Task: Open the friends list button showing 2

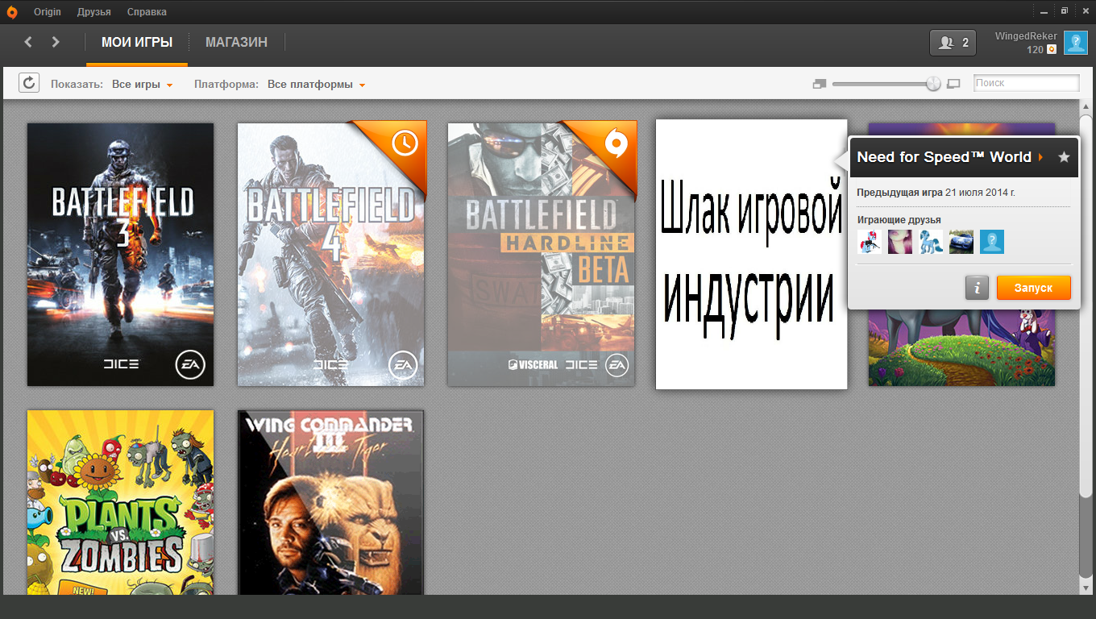Action: pyautogui.click(x=953, y=43)
